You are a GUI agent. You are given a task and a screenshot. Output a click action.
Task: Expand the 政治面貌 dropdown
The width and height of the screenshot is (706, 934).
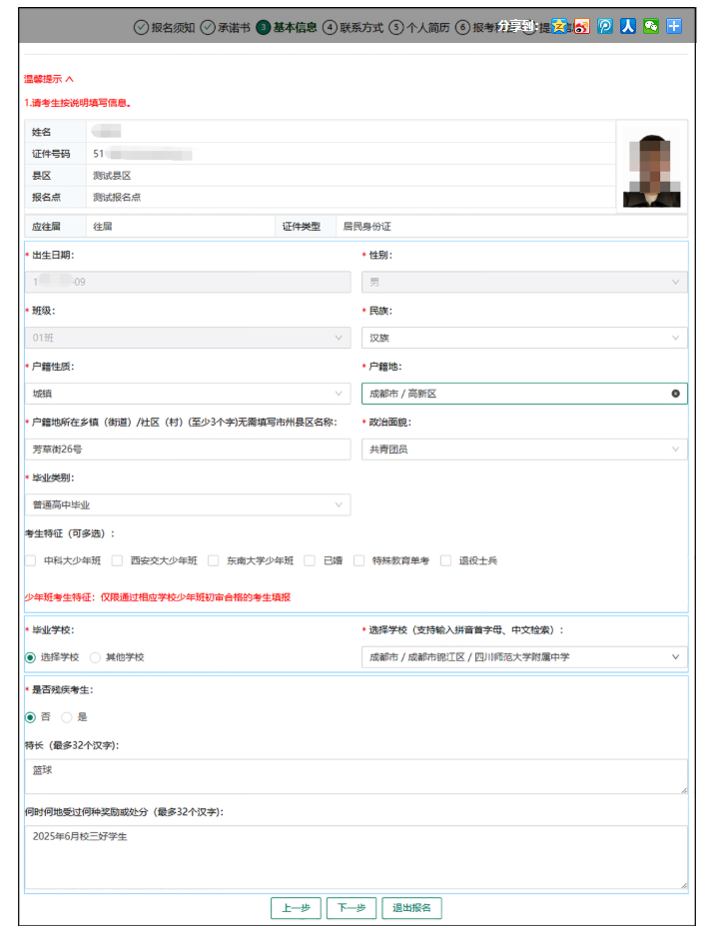(x=523, y=450)
